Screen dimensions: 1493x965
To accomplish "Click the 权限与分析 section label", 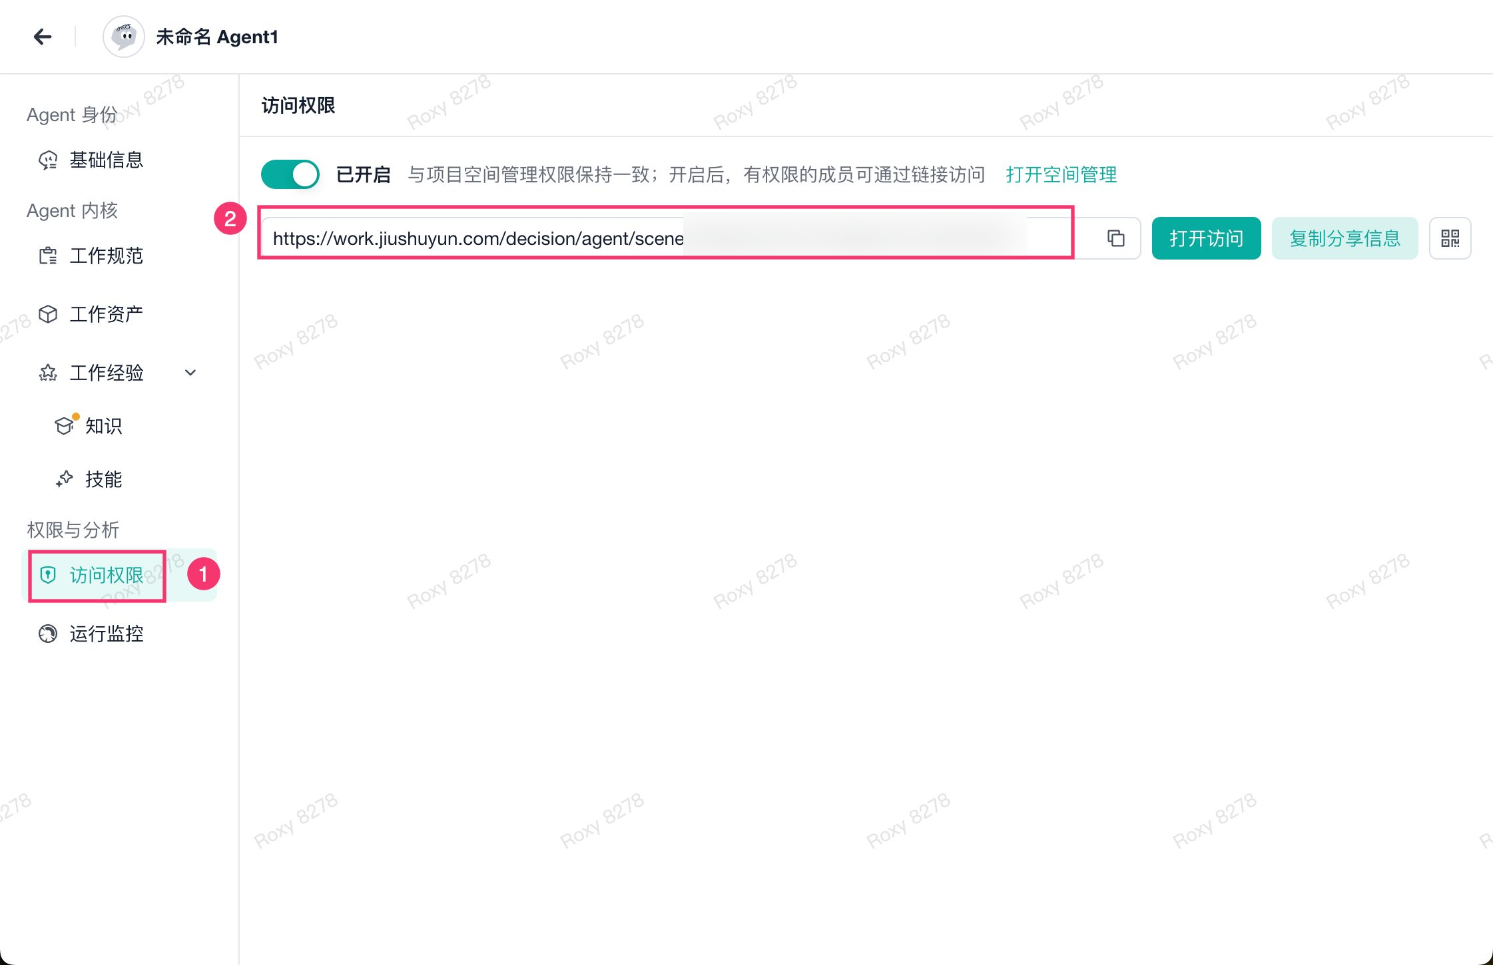I will click(73, 530).
